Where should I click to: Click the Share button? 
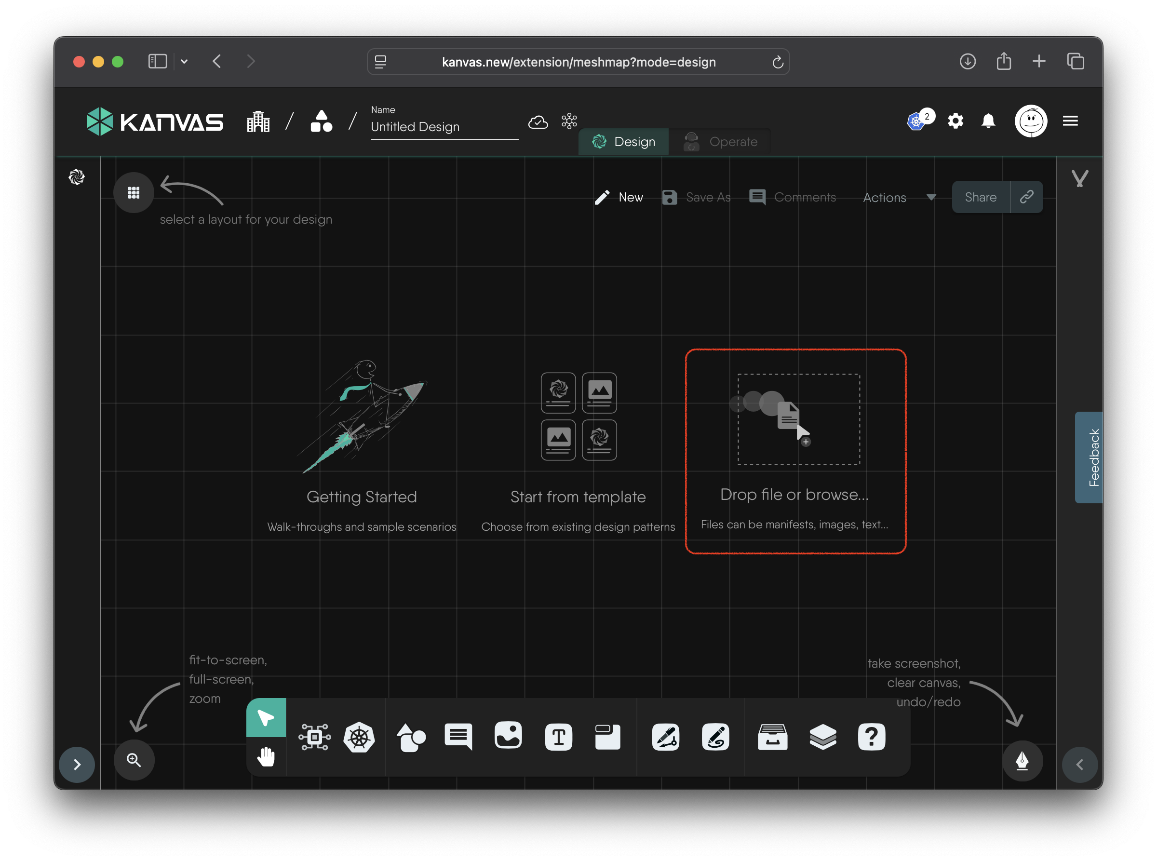(x=981, y=197)
